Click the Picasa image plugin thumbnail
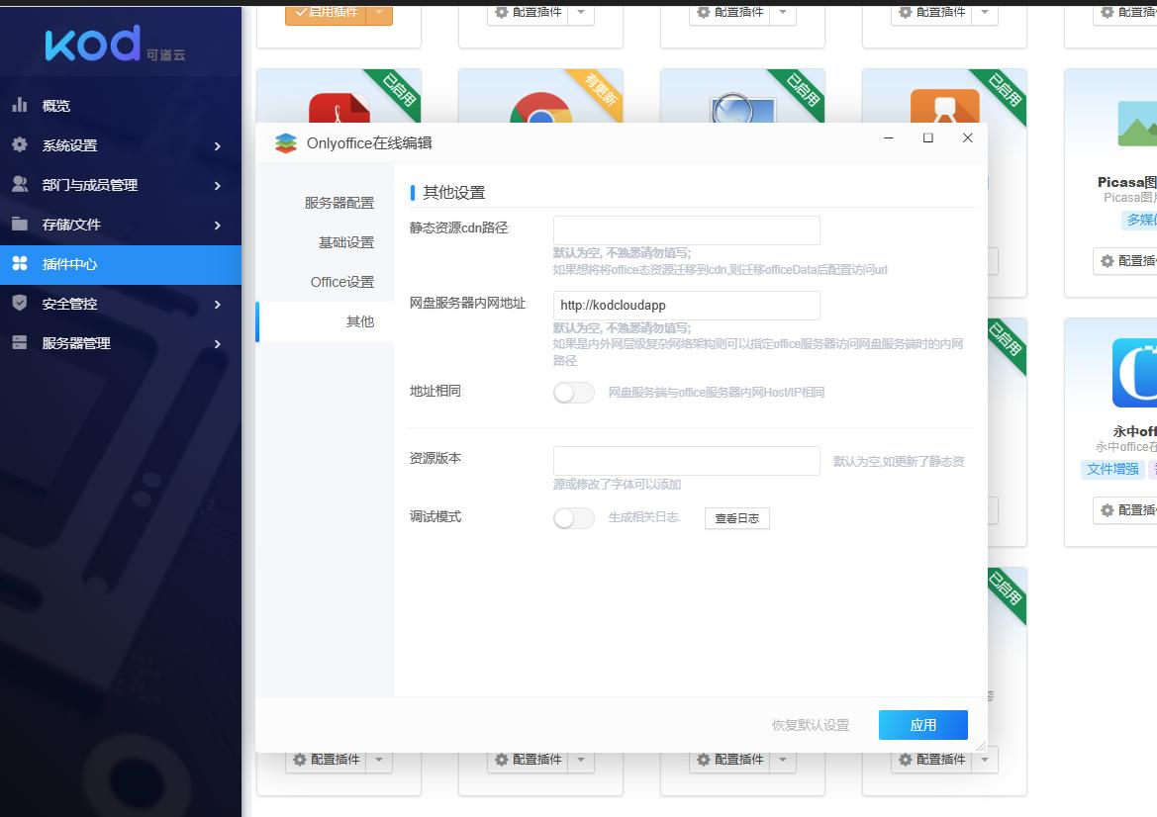The height and width of the screenshot is (817, 1157). [1137, 123]
